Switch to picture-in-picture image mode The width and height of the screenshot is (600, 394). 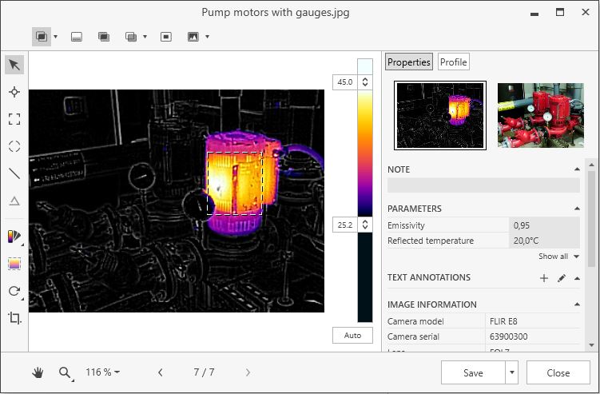[166, 37]
